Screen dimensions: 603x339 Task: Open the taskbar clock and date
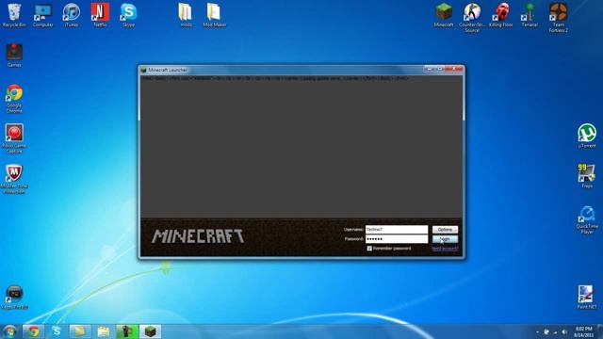pyautogui.click(x=584, y=331)
